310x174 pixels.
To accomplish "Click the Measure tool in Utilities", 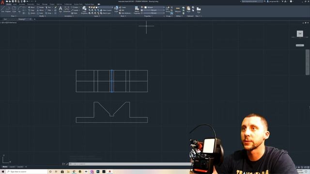I will point(178,9).
